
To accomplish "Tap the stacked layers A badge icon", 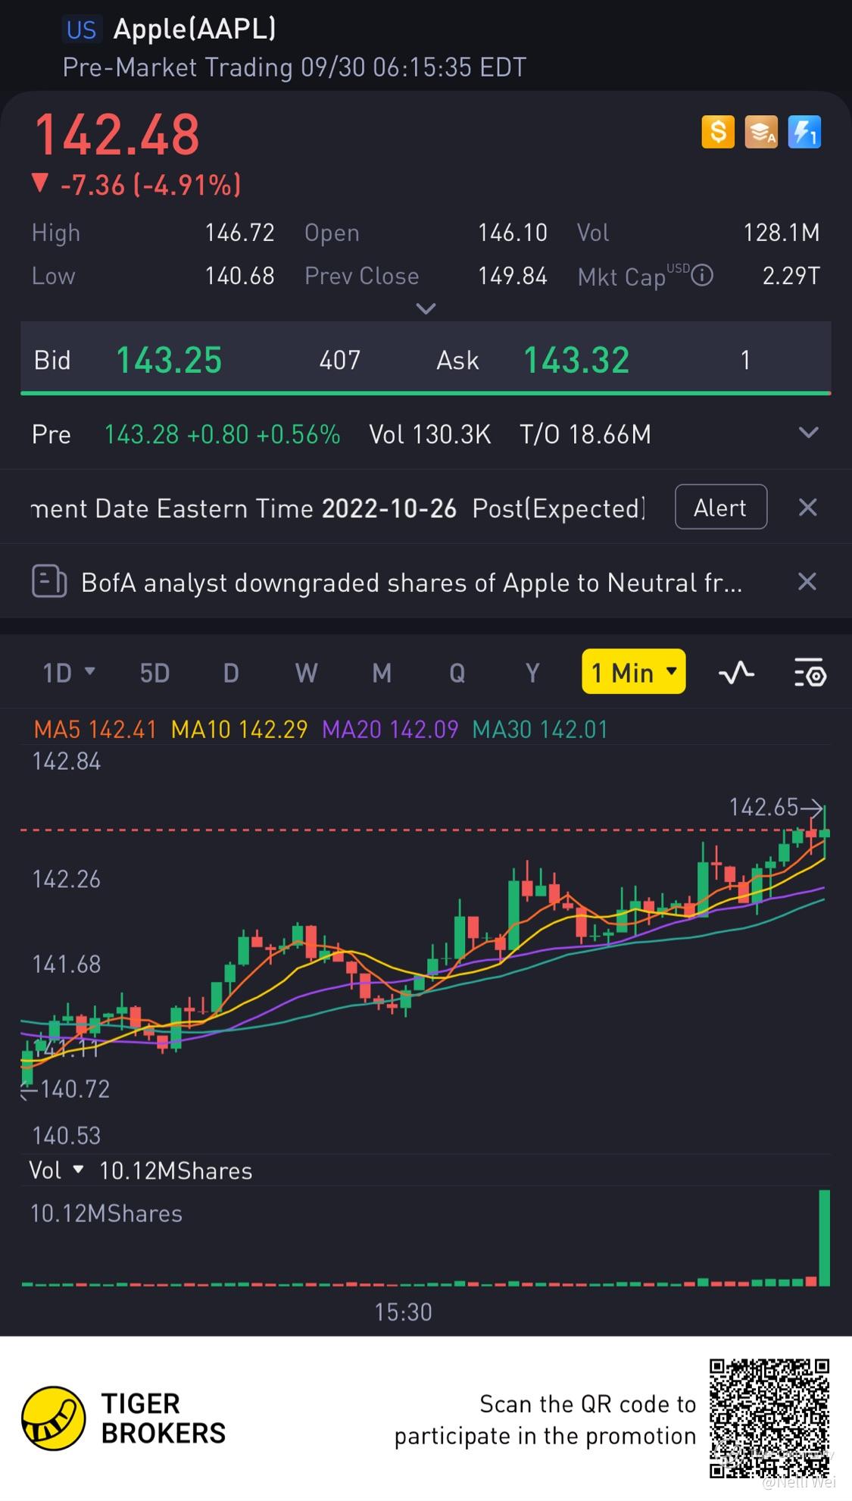I will point(761,132).
